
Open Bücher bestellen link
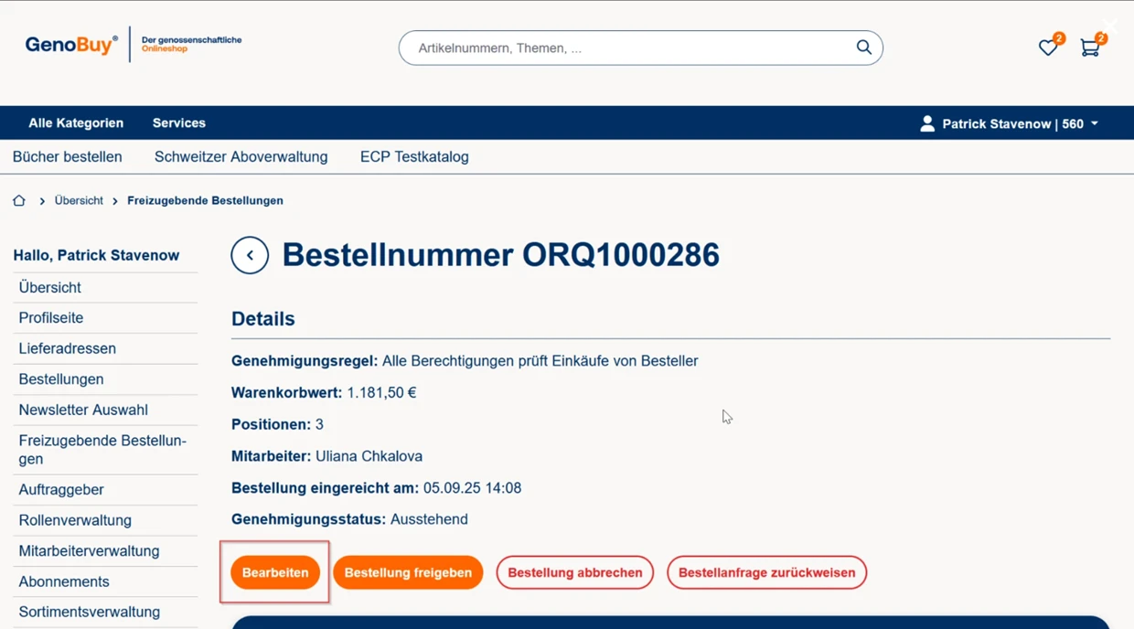[x=68, y=157]
